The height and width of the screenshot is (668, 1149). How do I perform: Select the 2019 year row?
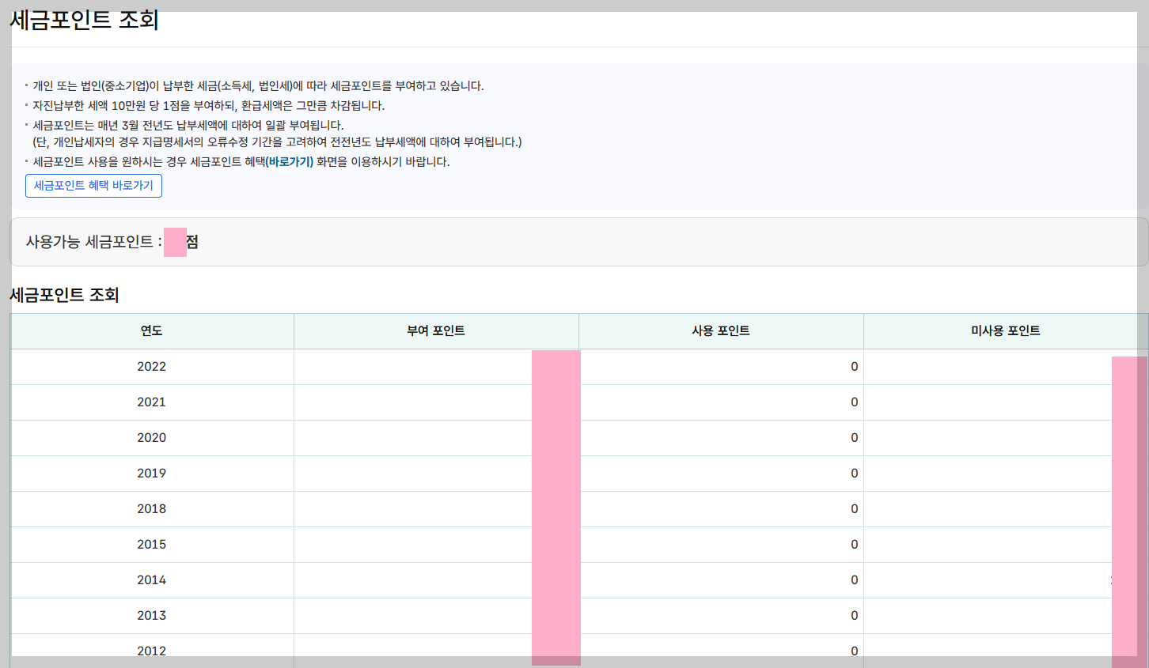(151, 473)
